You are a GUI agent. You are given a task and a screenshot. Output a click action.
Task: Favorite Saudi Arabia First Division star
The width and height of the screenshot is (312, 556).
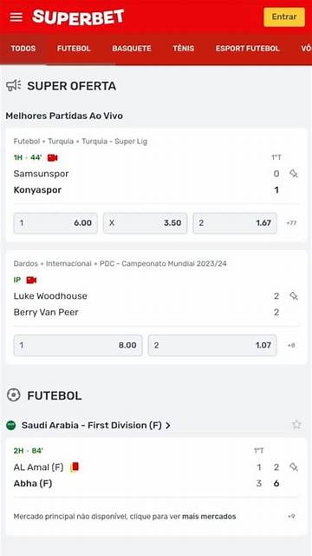pyautogui.click(x=296, y=425)
